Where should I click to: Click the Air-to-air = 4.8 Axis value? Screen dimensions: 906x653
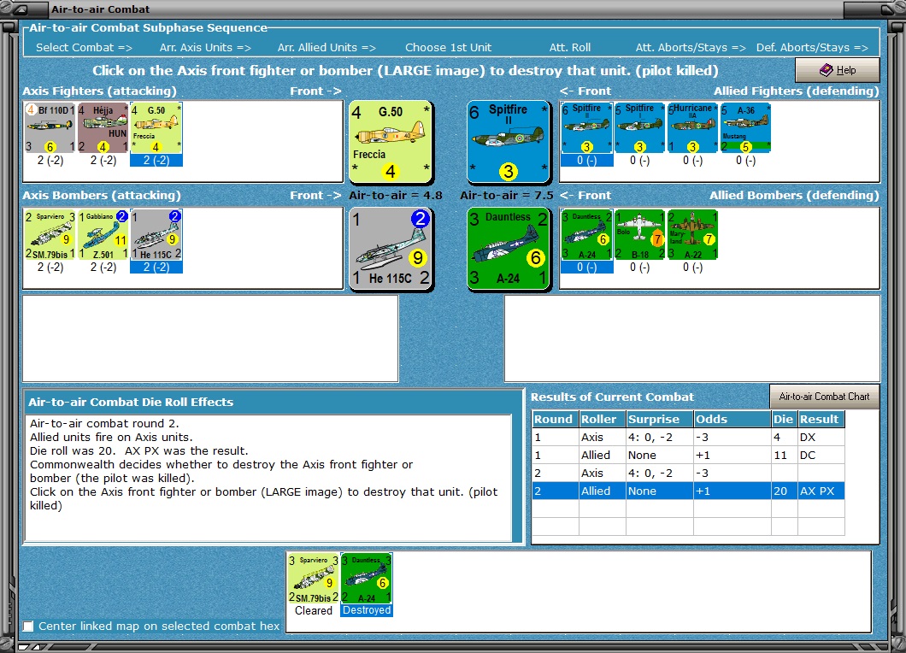(396, 196)
